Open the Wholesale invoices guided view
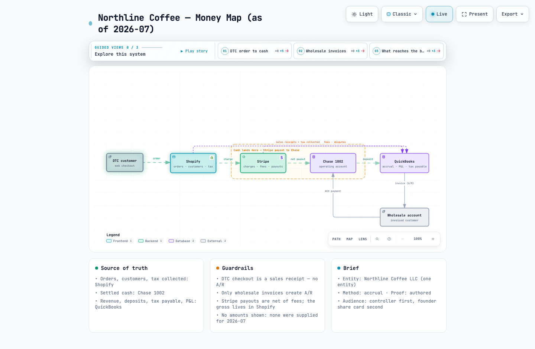This screenshot has width=535, height=349. (330, 51)
